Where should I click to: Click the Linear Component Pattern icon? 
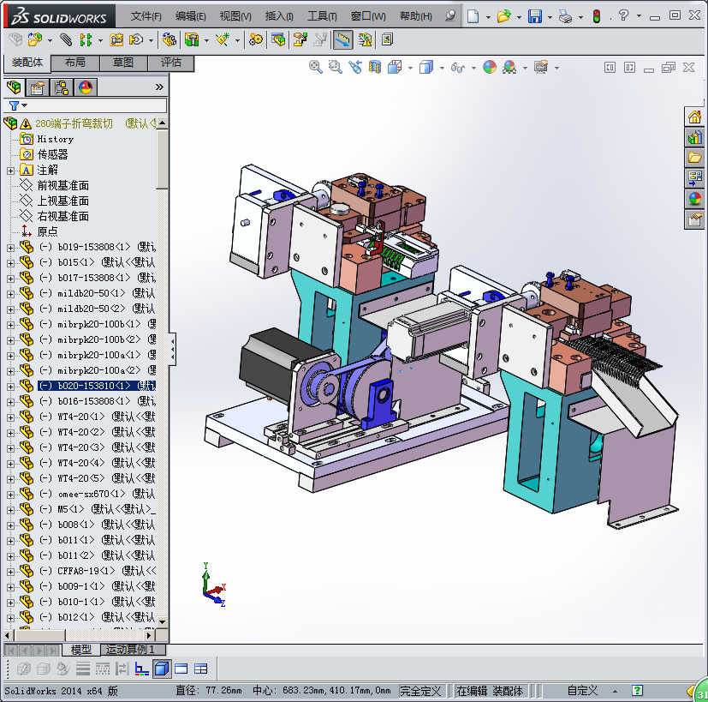point(86,39)
